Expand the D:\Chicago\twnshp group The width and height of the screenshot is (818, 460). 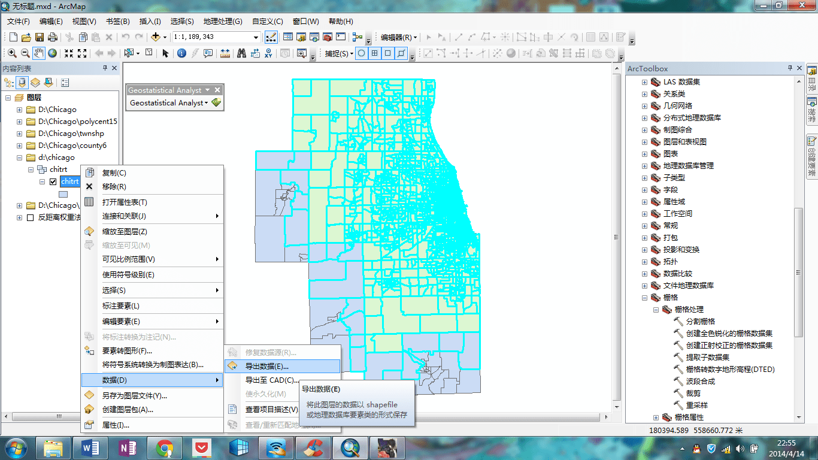18,133
